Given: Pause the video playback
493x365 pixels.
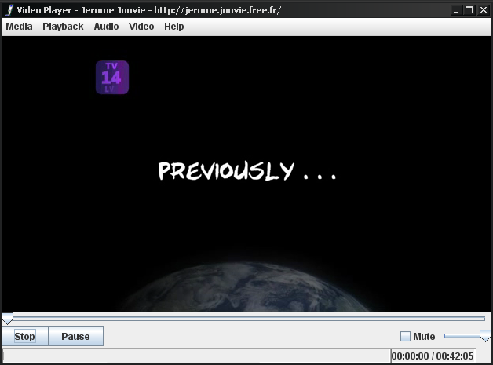Looking at the screenshot, I should coord(76,336).
